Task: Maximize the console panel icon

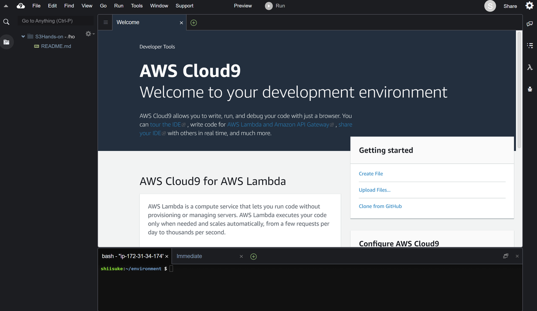Action: pyautogui.click(x=506, y=256)
